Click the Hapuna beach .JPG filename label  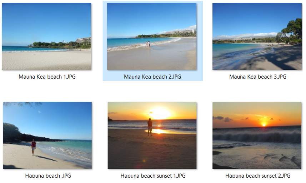pyautogui.click(x=48, y=175)
